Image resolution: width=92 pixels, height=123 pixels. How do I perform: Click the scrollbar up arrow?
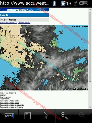click(x=90, y=9)
